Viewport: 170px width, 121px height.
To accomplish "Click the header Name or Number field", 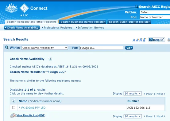I will point(155,17).
